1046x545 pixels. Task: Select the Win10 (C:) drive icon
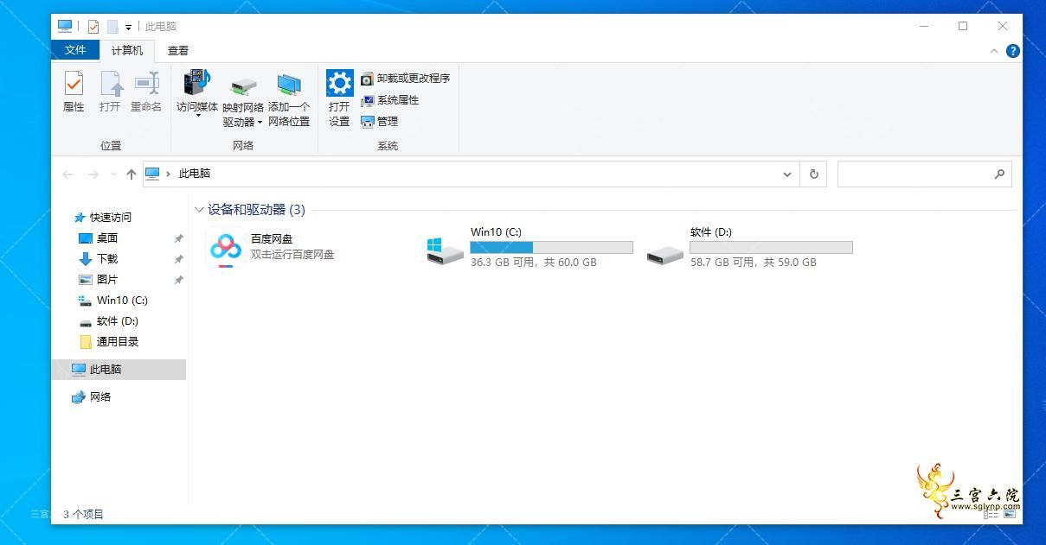point(445,250)
